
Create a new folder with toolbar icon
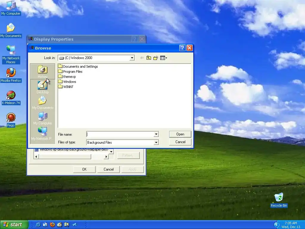click(x=155, y=58)
